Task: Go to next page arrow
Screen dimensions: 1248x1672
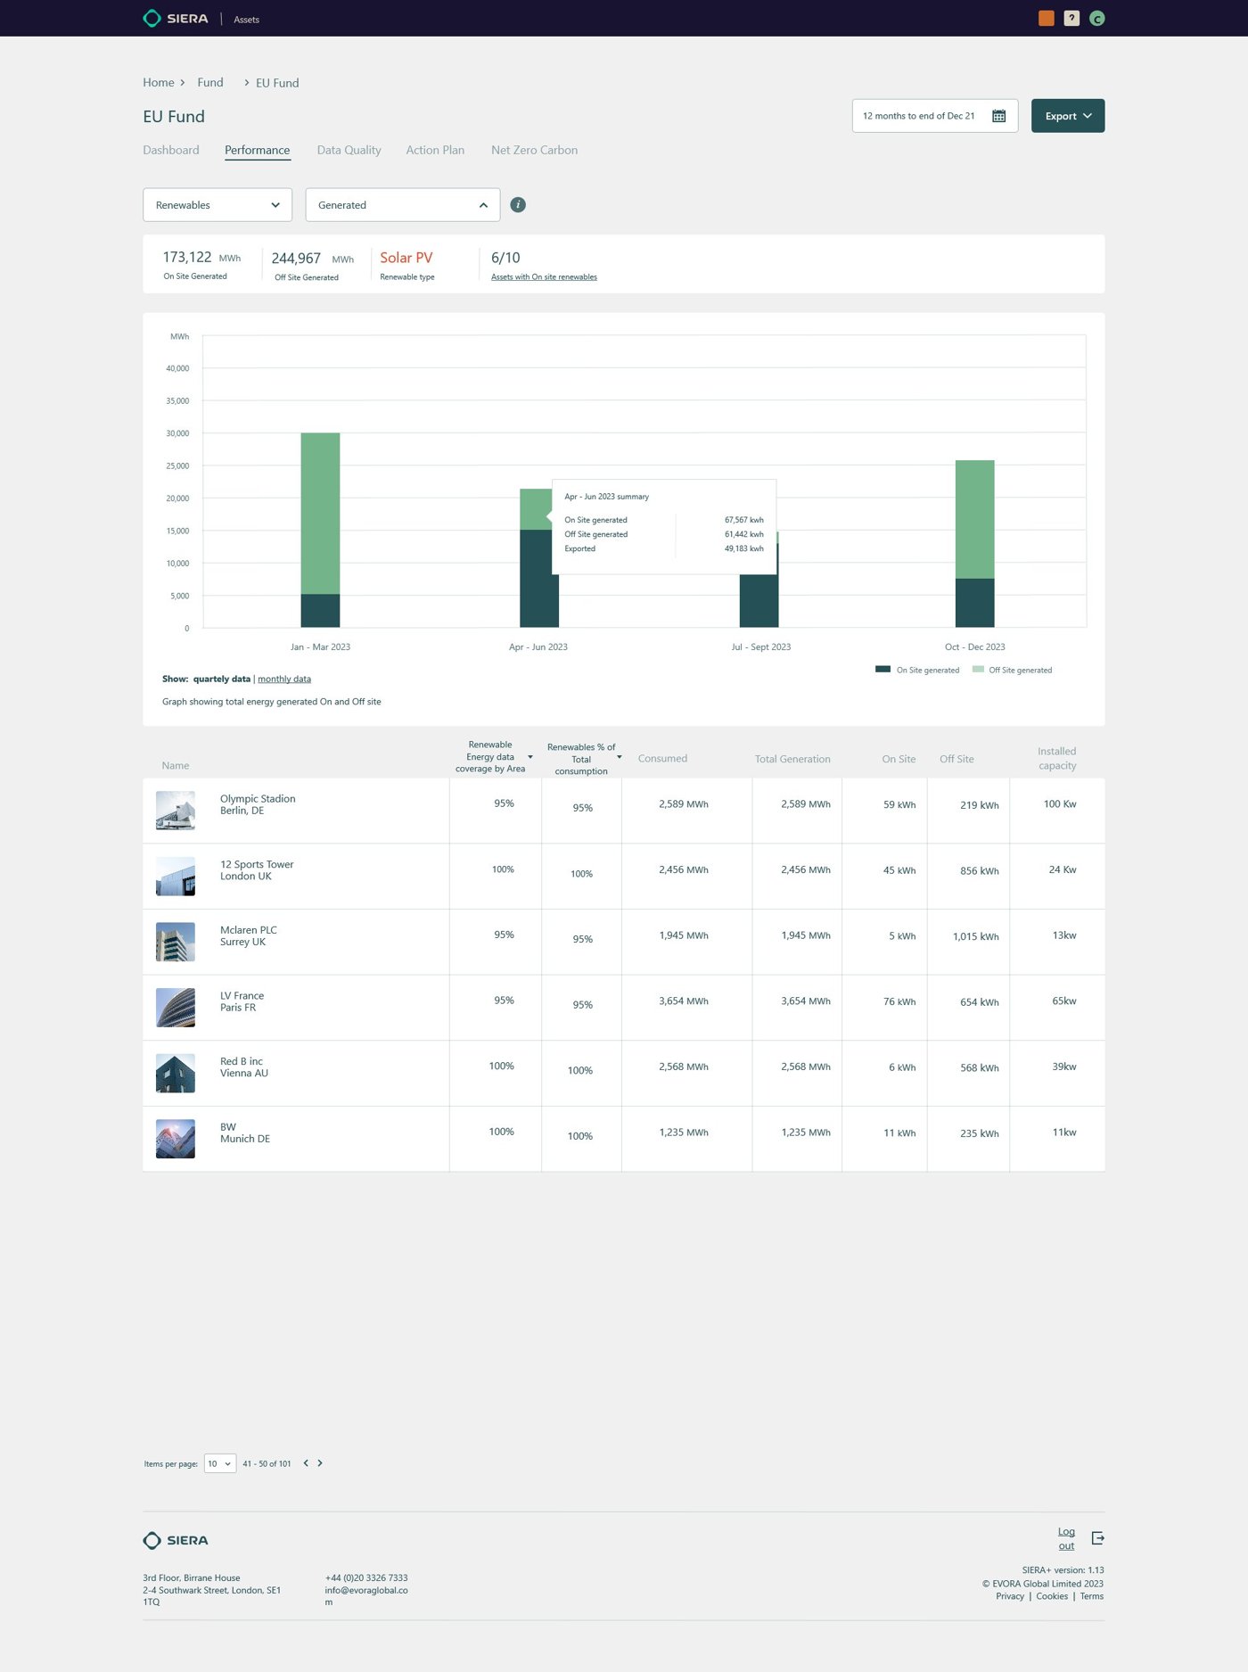Action: [x=320, y=1463]
